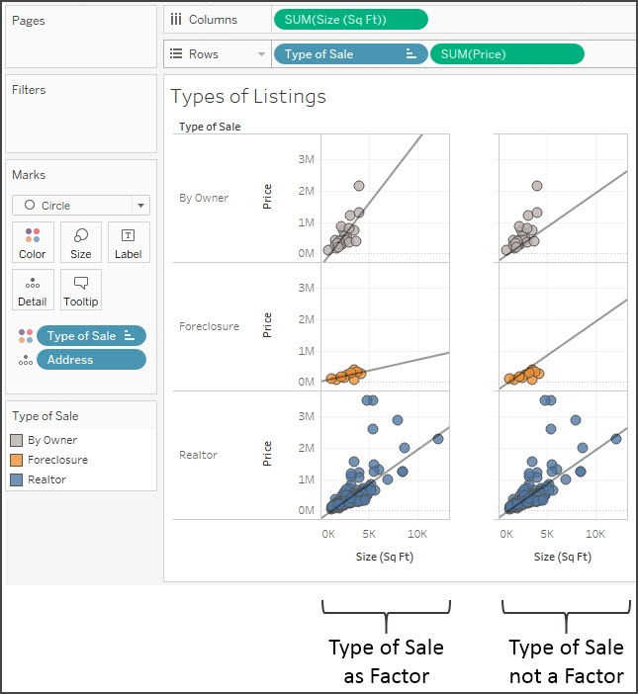Image resolution: width=638 pixels, height=694 pixels.
Task: Click the Types of Listings chart title
Action: (248, 97)
